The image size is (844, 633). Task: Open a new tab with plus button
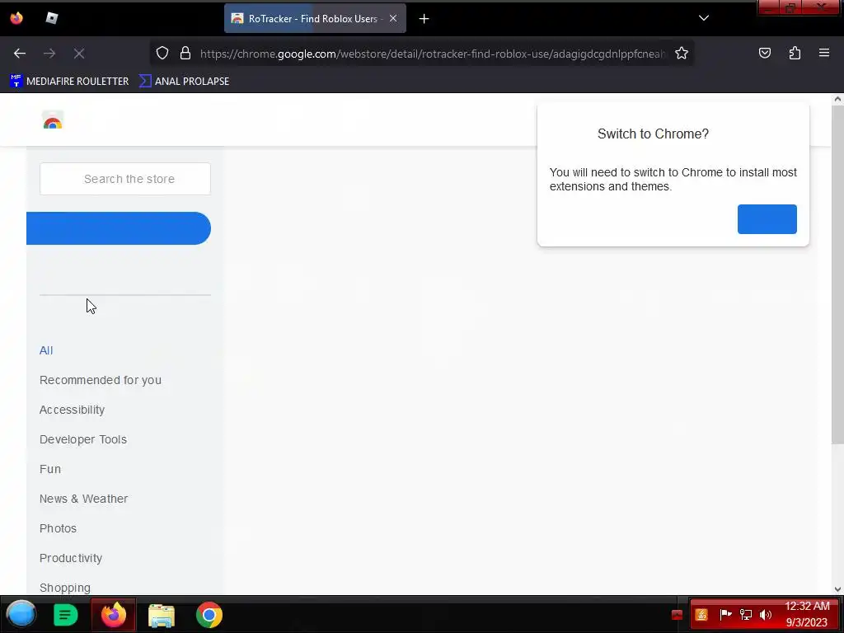click(x=424, y=19)
